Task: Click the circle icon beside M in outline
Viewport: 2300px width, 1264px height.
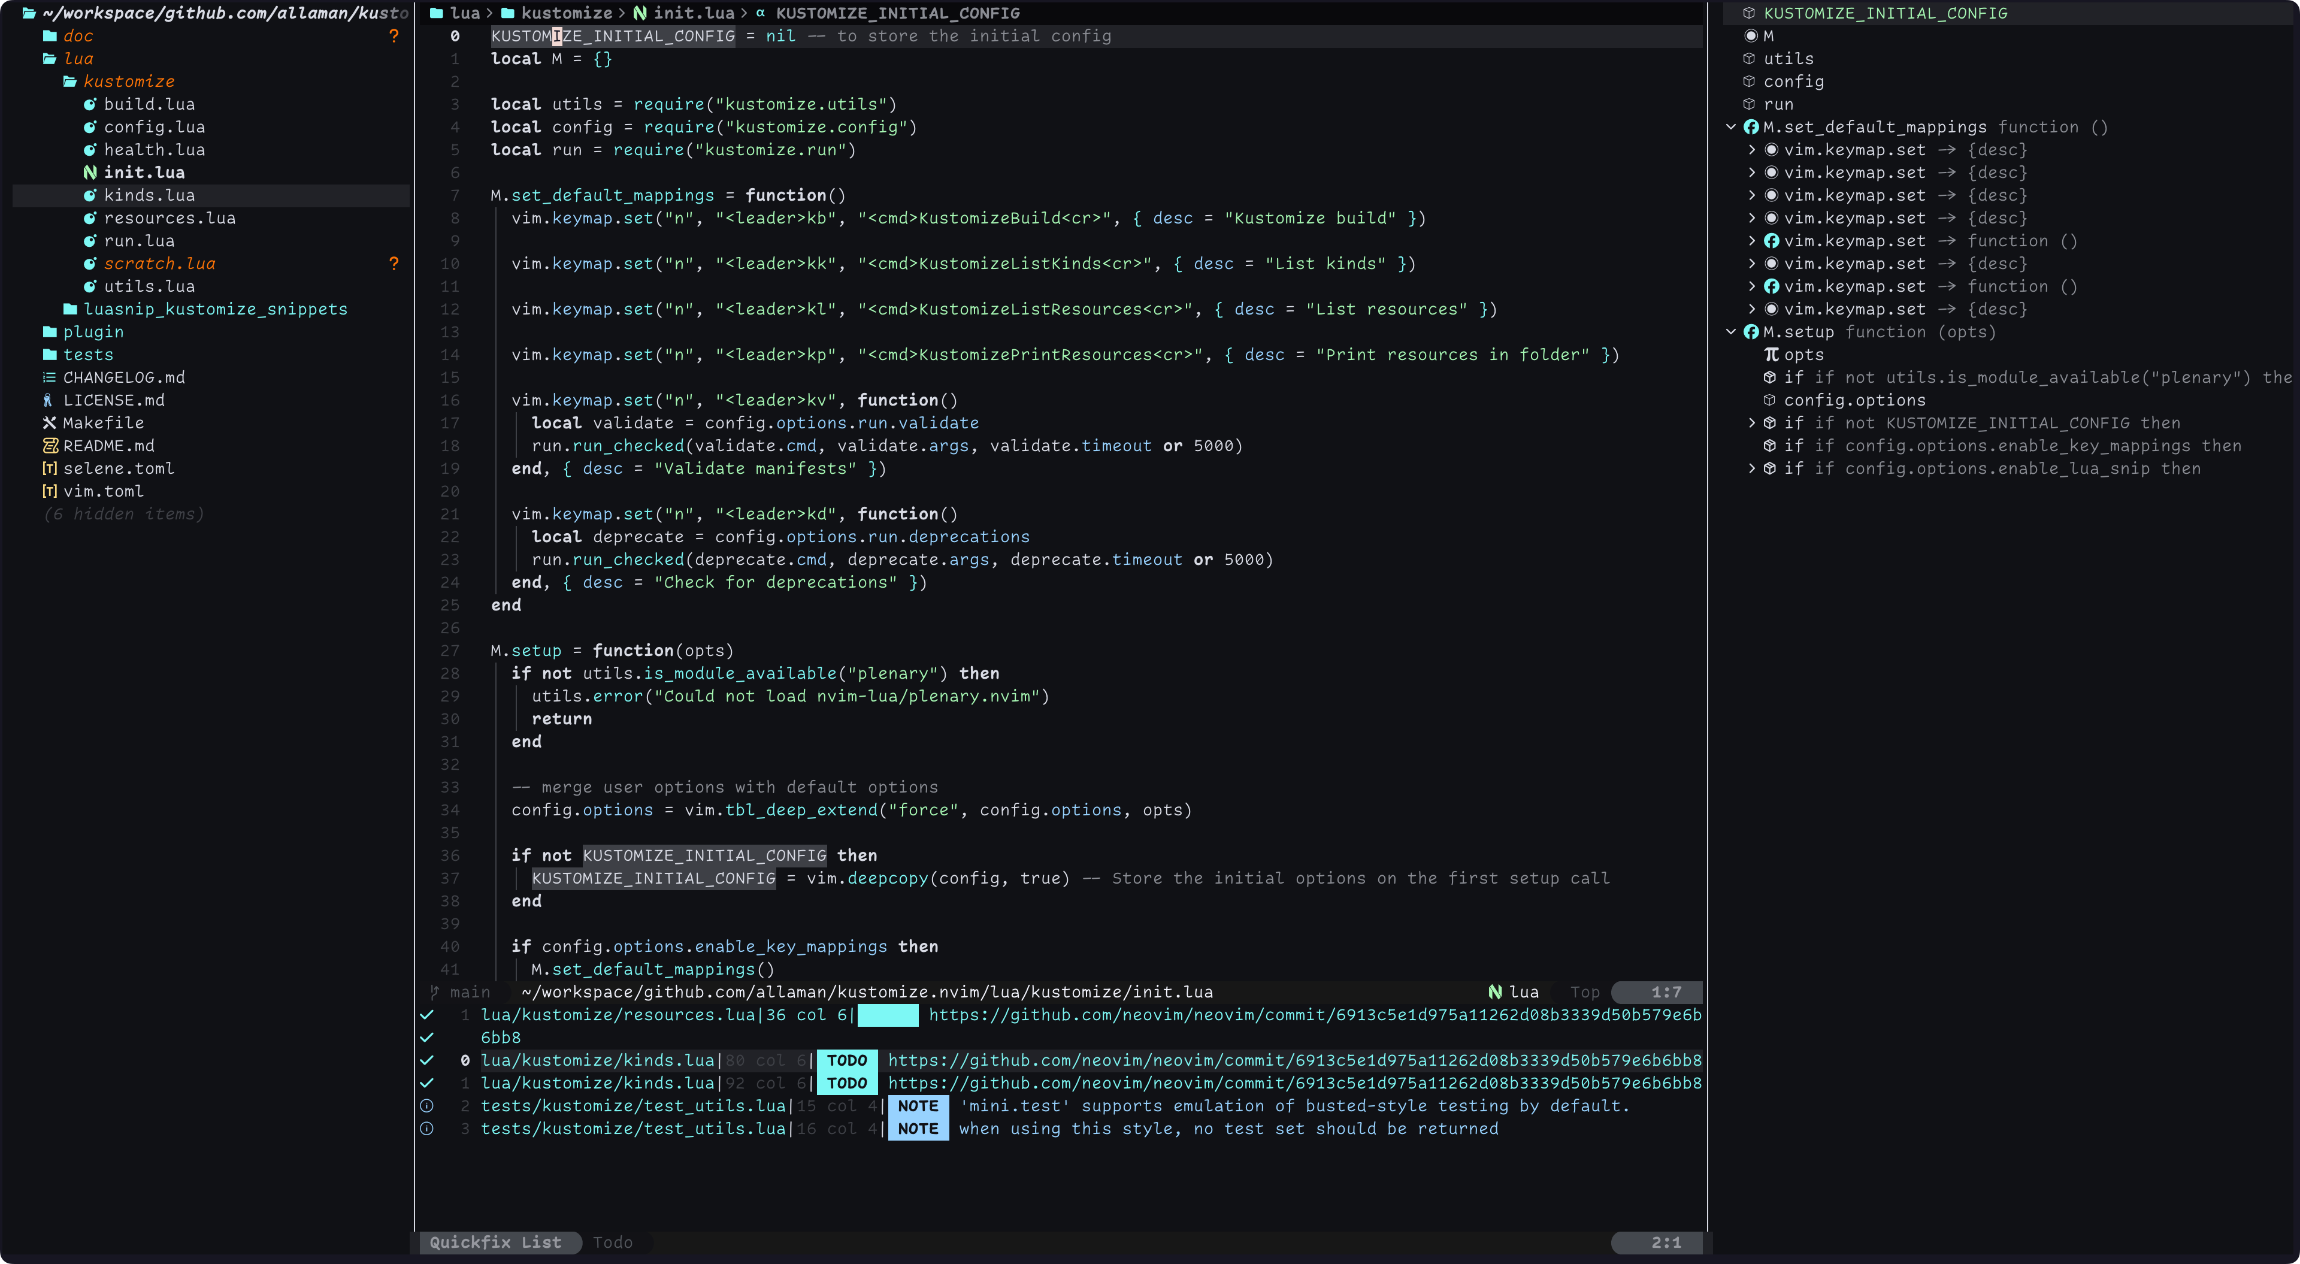Action: [x=1751, y=36]
